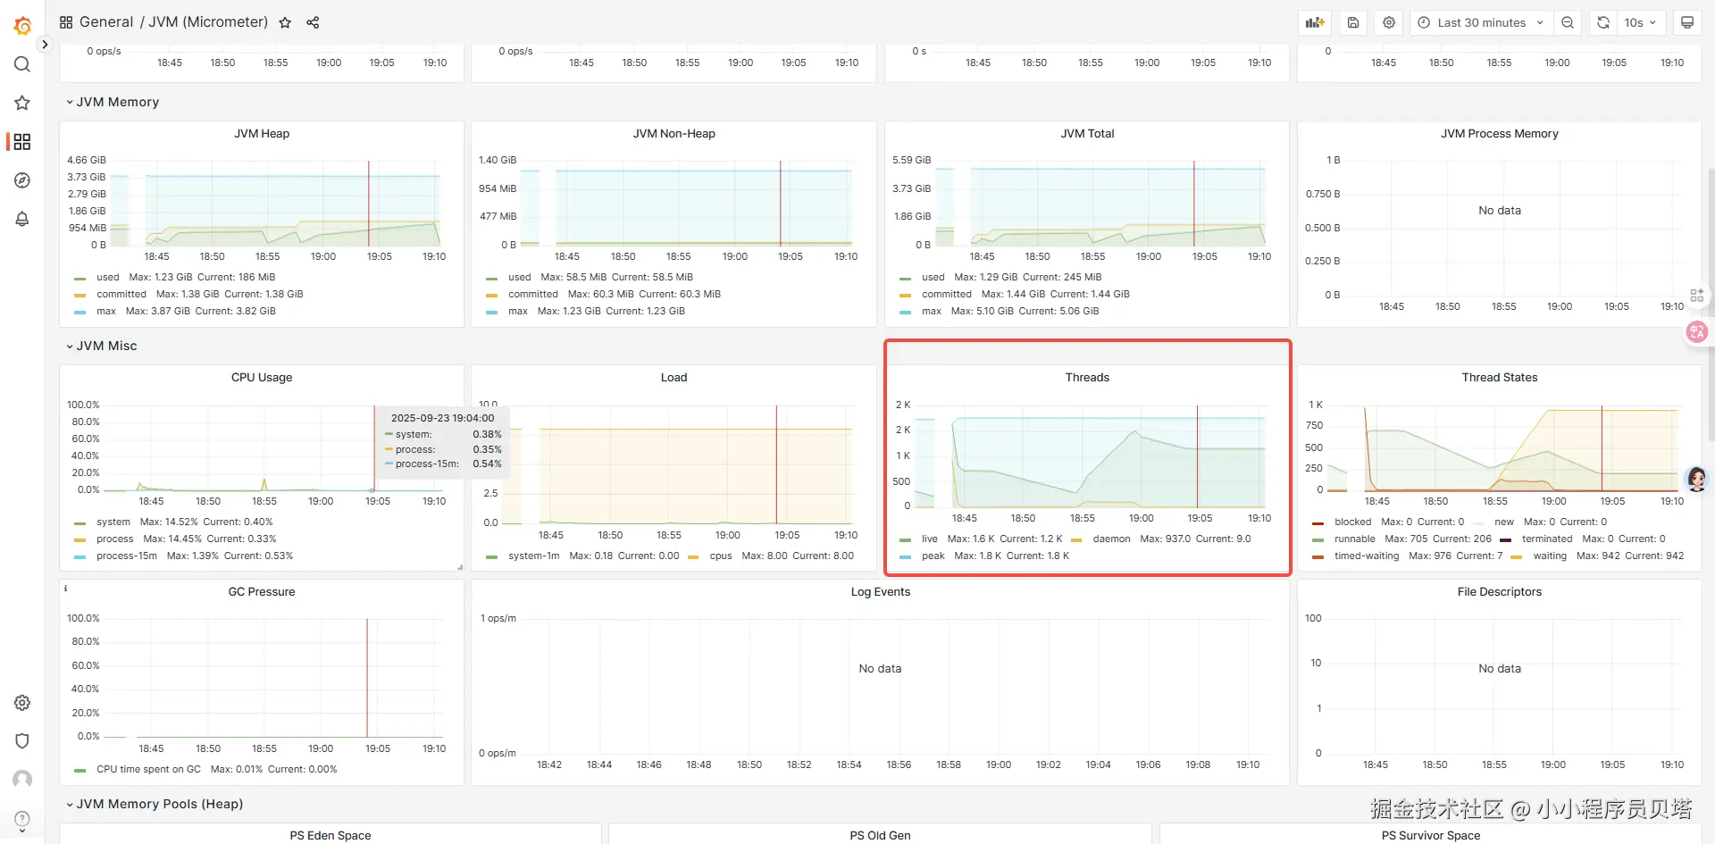Click "No data" in JVM Process Memory panel
The width and height of the screenshot is (1715, 844).
pos(1500,211)
